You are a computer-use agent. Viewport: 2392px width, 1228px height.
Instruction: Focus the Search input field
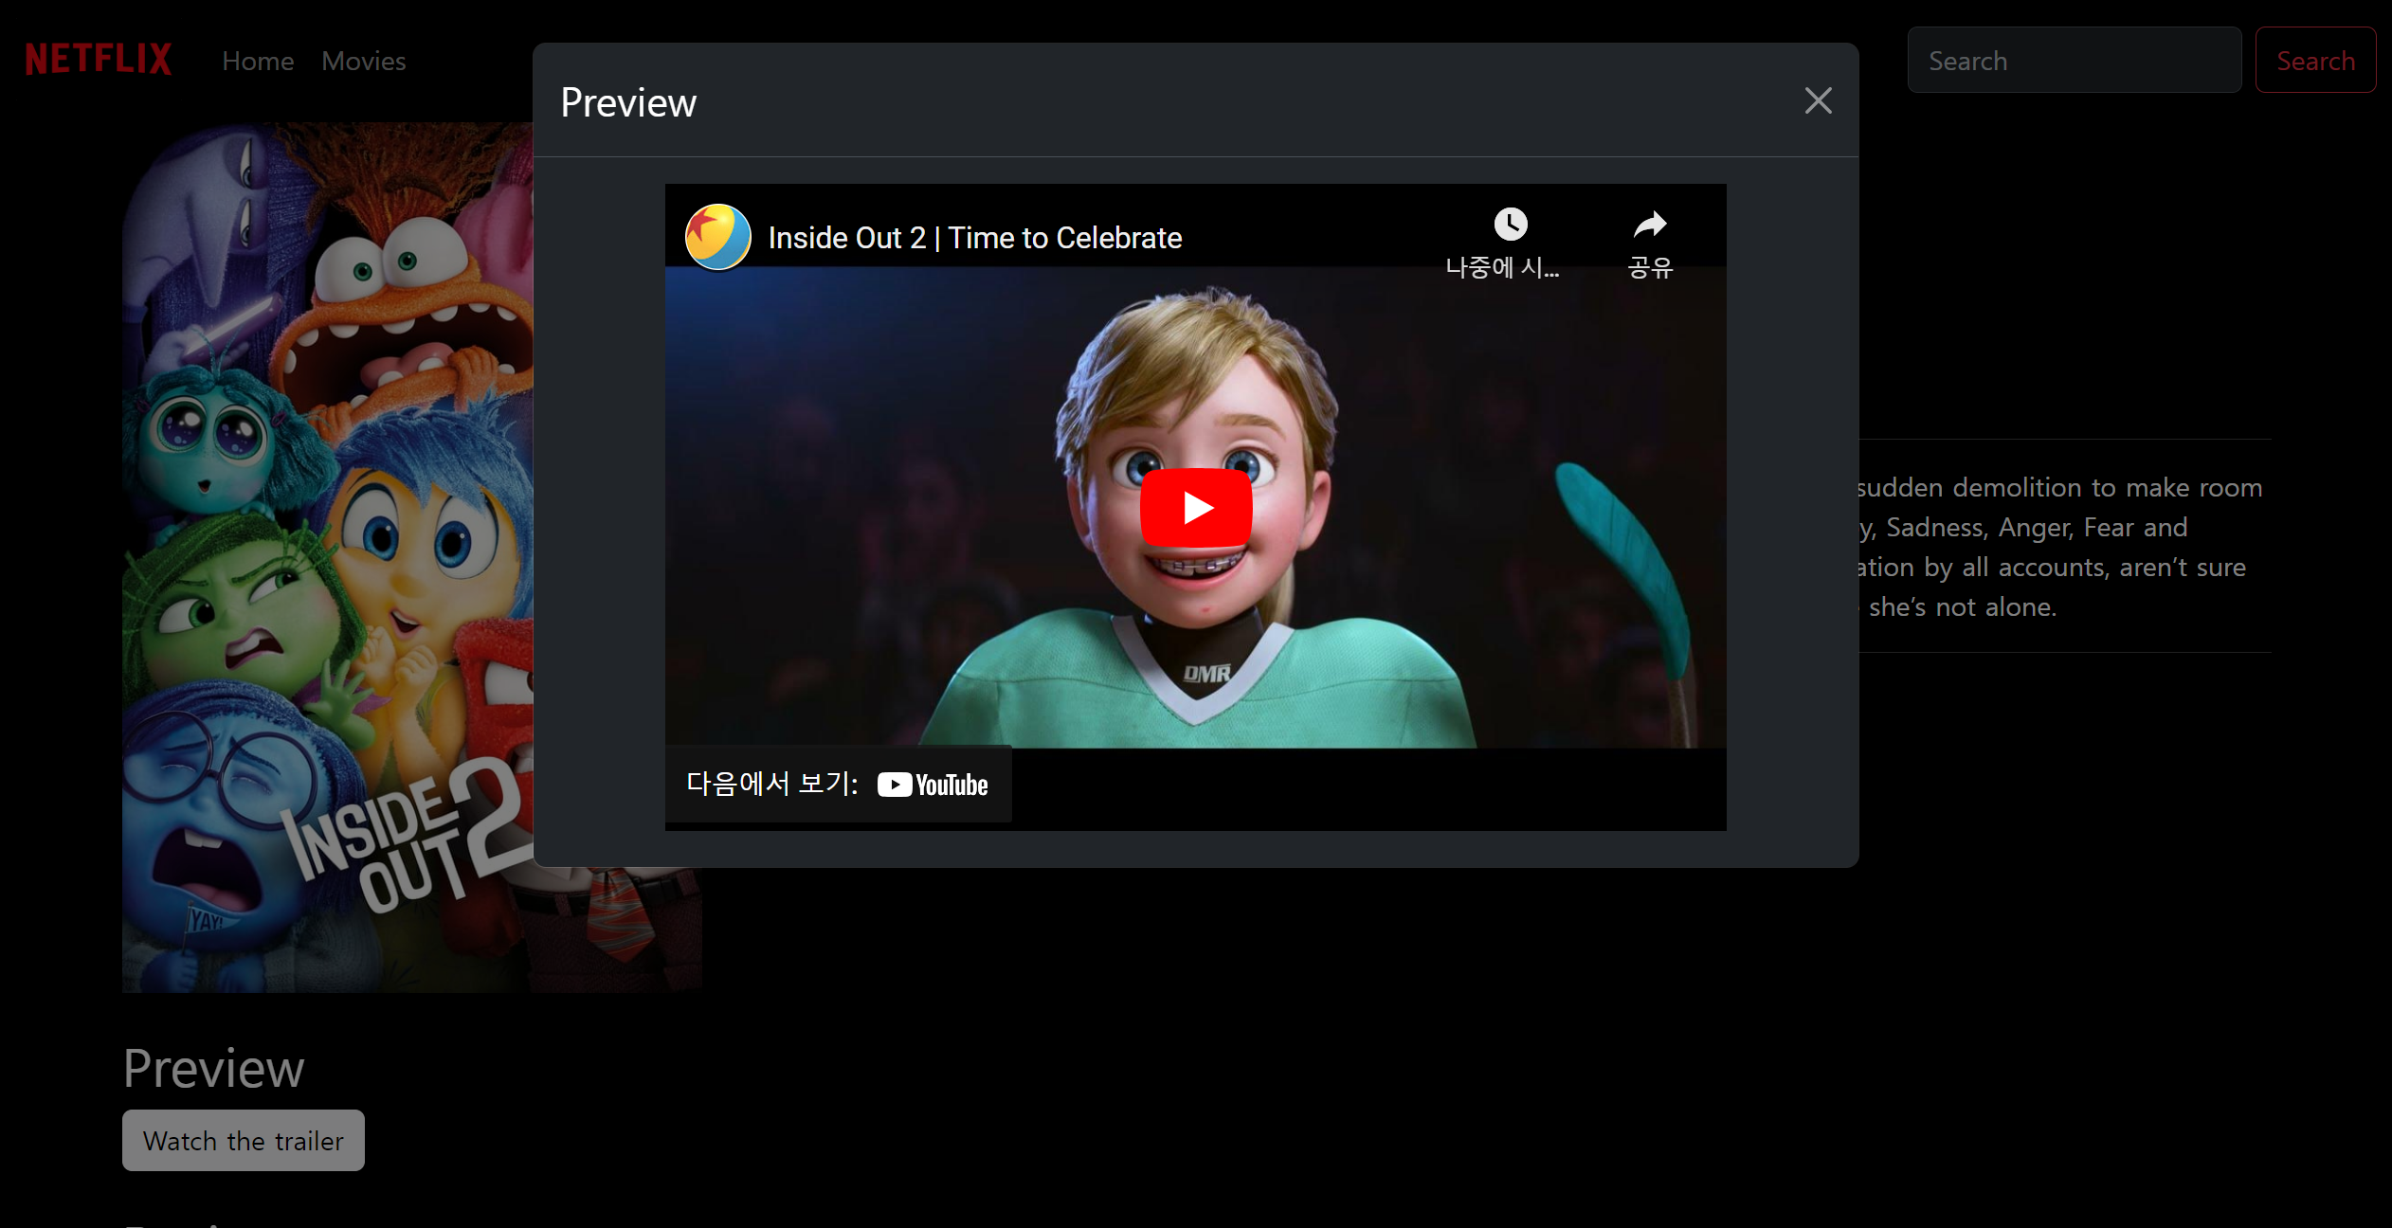coord(2074,60)
